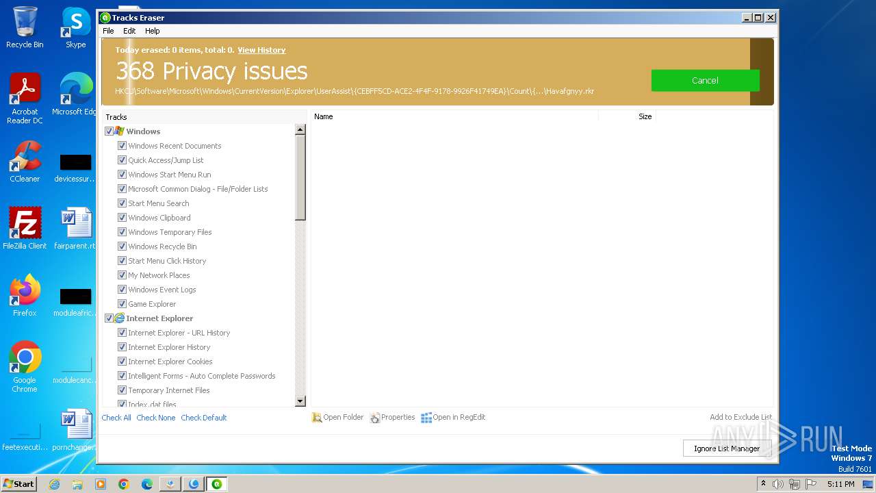Uncheck the Internet Explorer group checkbox
The height and width of the screenshot is (493, 876).
(x=109, y=318)
